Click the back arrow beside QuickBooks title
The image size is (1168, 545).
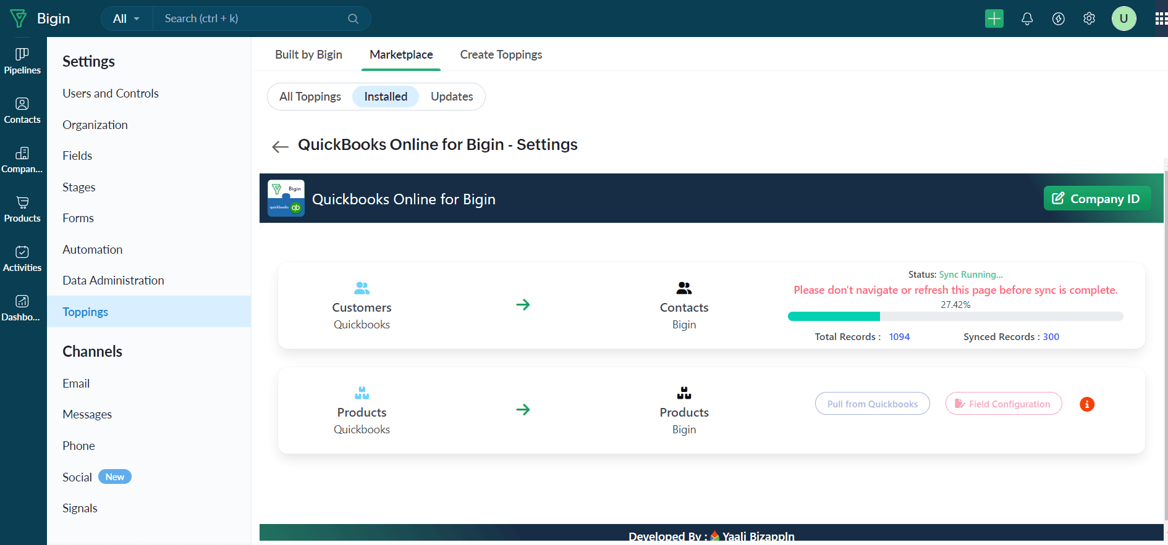[280, 146]
